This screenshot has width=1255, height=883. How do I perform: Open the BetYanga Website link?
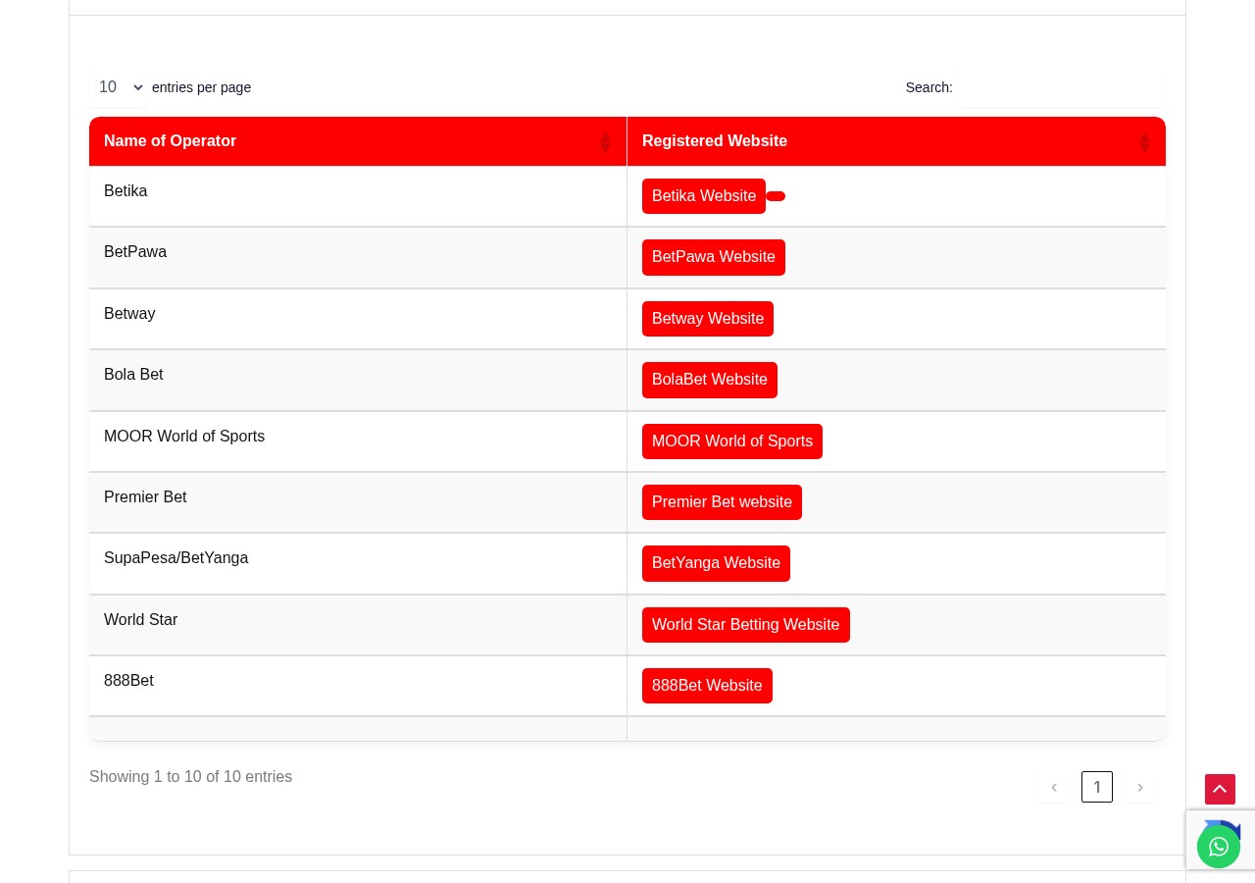click(716, 563)
